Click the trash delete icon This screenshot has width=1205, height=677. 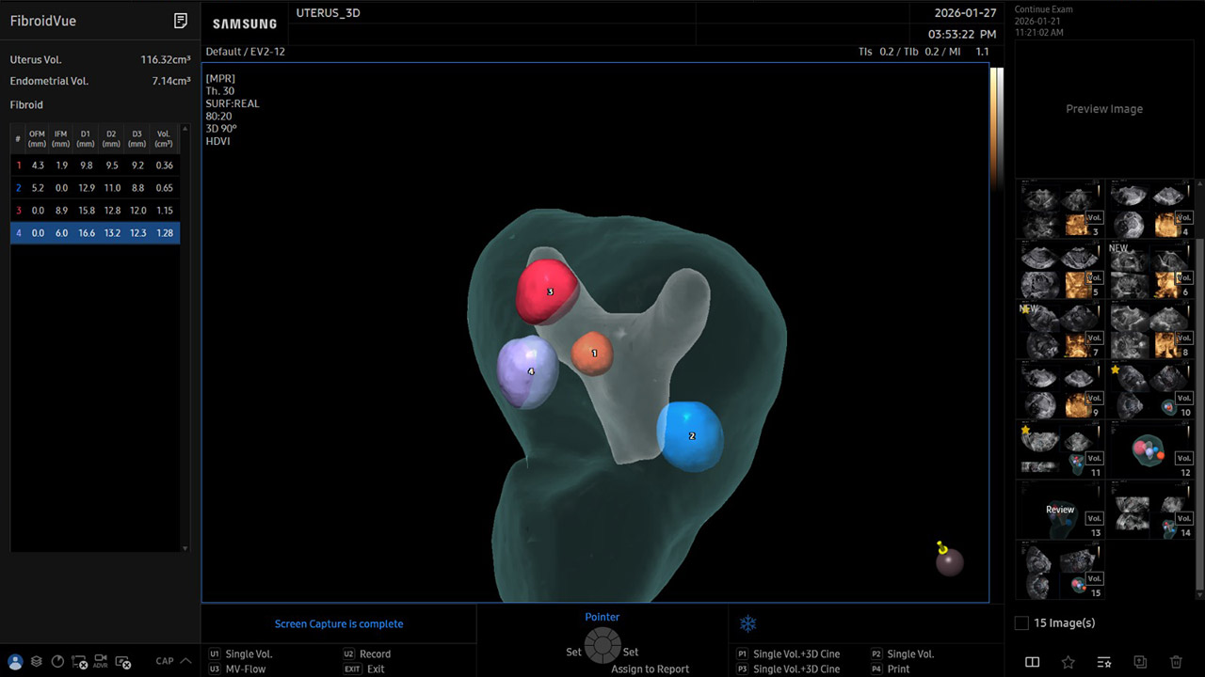[x=1176, y=662]
